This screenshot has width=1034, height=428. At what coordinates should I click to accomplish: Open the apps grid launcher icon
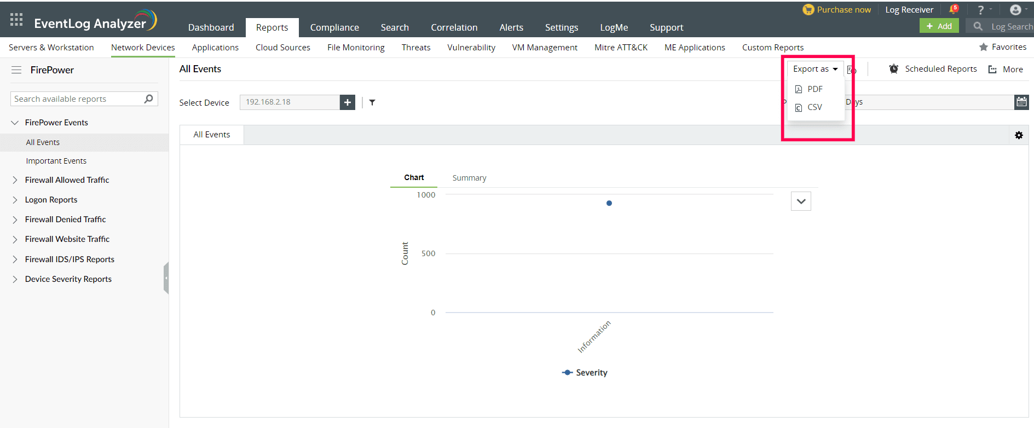[x=16, y=20]
